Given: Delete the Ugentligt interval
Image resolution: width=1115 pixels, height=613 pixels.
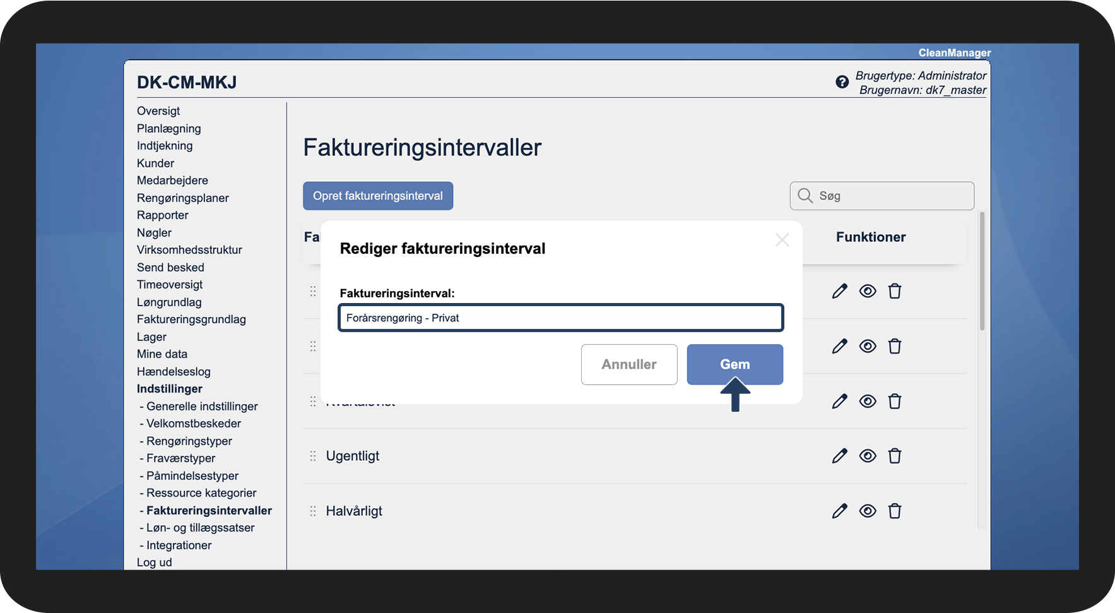Looking at the screenshot, I should point(895,456).
